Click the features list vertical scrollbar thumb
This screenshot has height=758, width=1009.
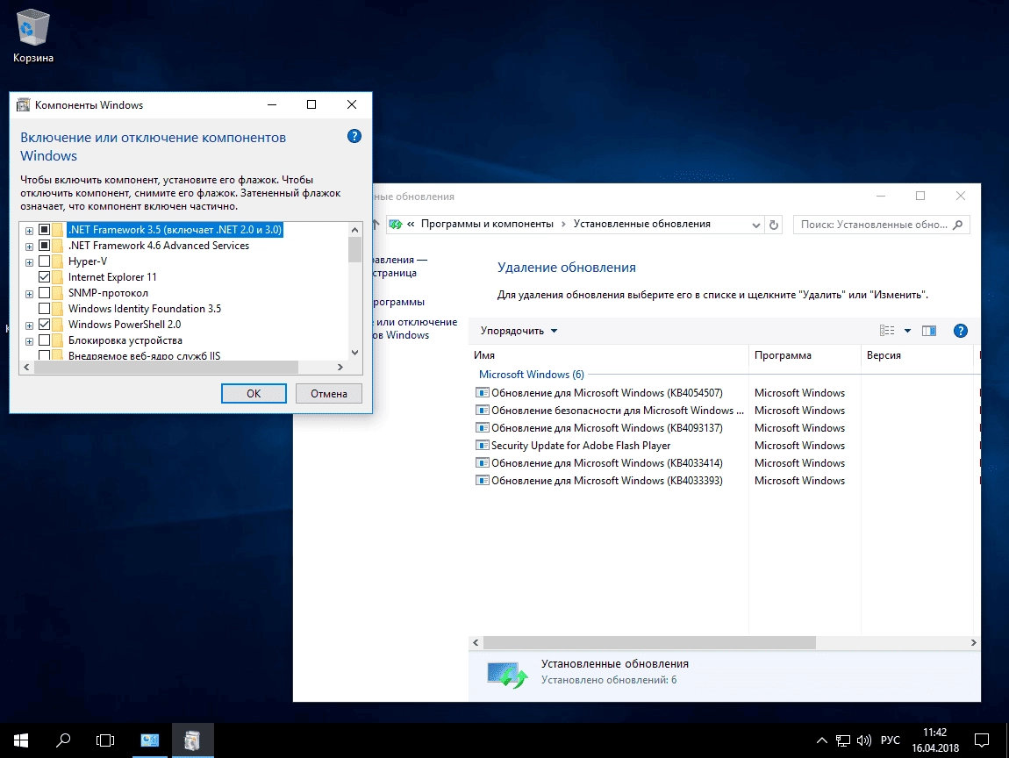(x=354, y=250)
